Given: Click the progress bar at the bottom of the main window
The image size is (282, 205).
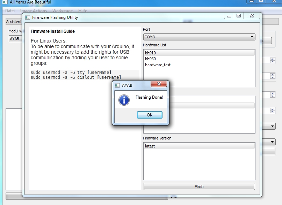Looking at the screenshot, I should click(x=87, y=197).
